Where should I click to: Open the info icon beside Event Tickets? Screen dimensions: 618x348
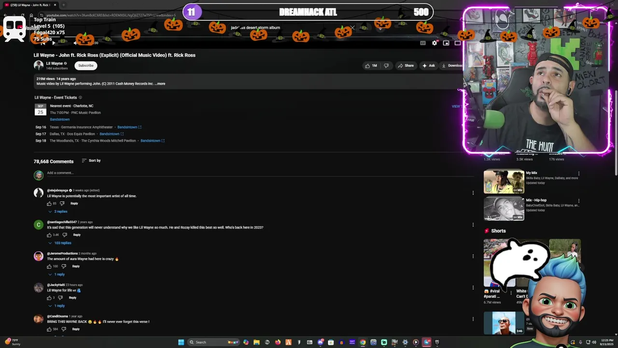tap(80, 98)
